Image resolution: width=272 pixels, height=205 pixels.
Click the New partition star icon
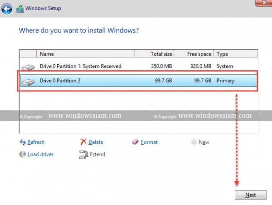click(x=194, y=142)
